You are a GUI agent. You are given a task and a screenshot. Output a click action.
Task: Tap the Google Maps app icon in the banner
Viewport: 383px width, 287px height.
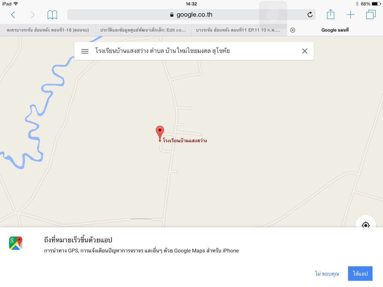coord(16,243)
